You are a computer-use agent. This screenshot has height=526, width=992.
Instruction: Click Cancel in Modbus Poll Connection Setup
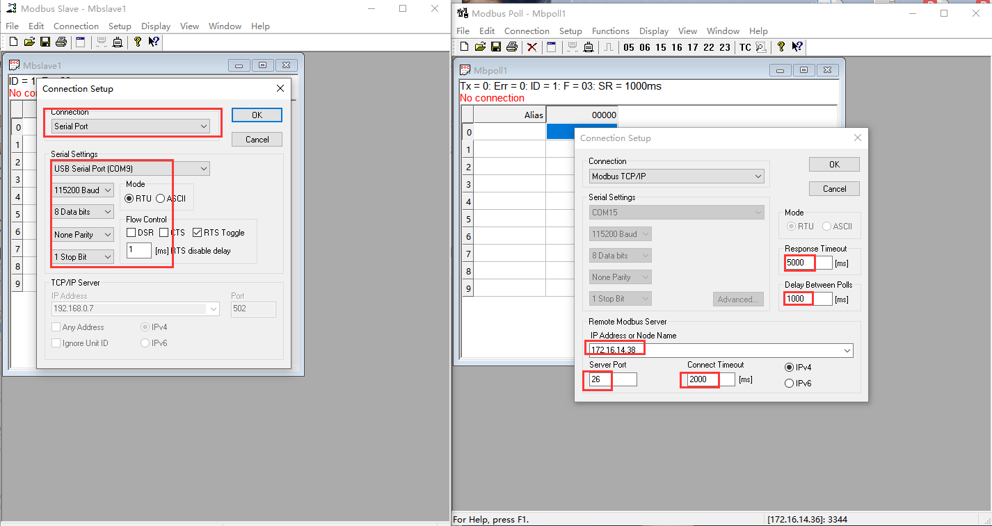pos(834,189)
